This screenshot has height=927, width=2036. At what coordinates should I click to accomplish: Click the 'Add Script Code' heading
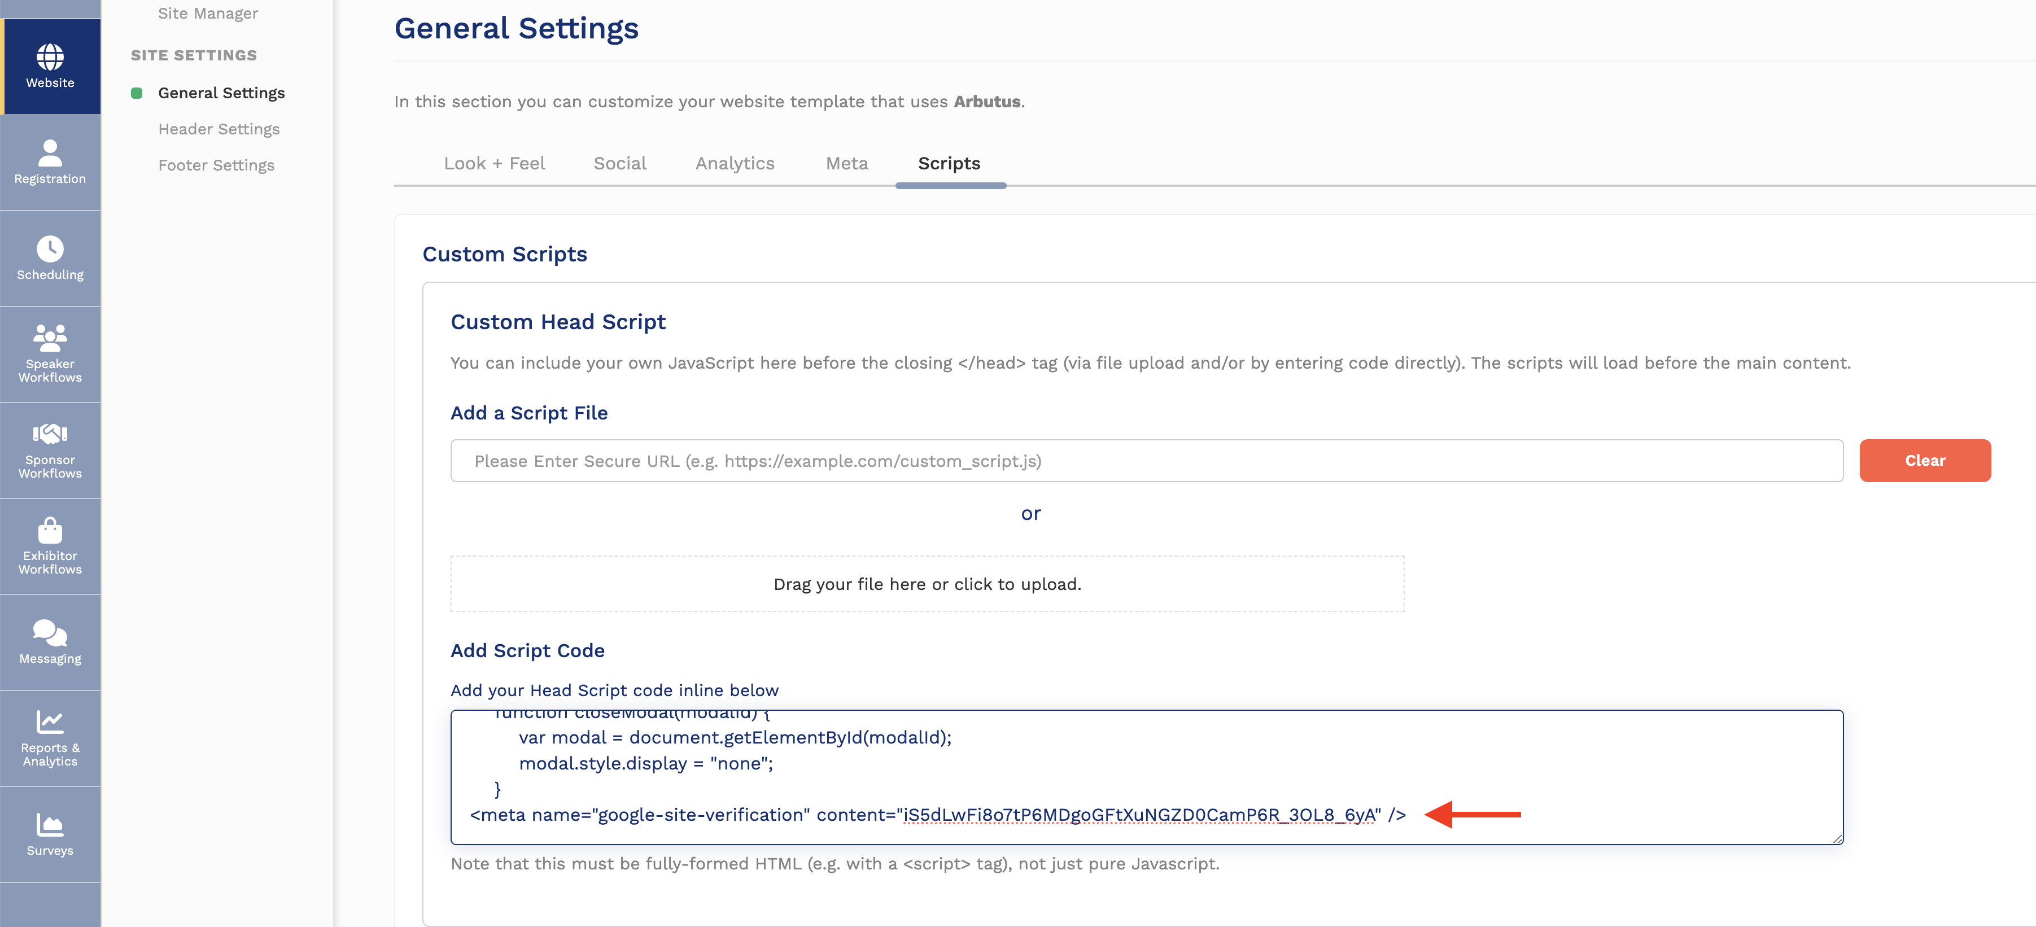coord(527,650)
